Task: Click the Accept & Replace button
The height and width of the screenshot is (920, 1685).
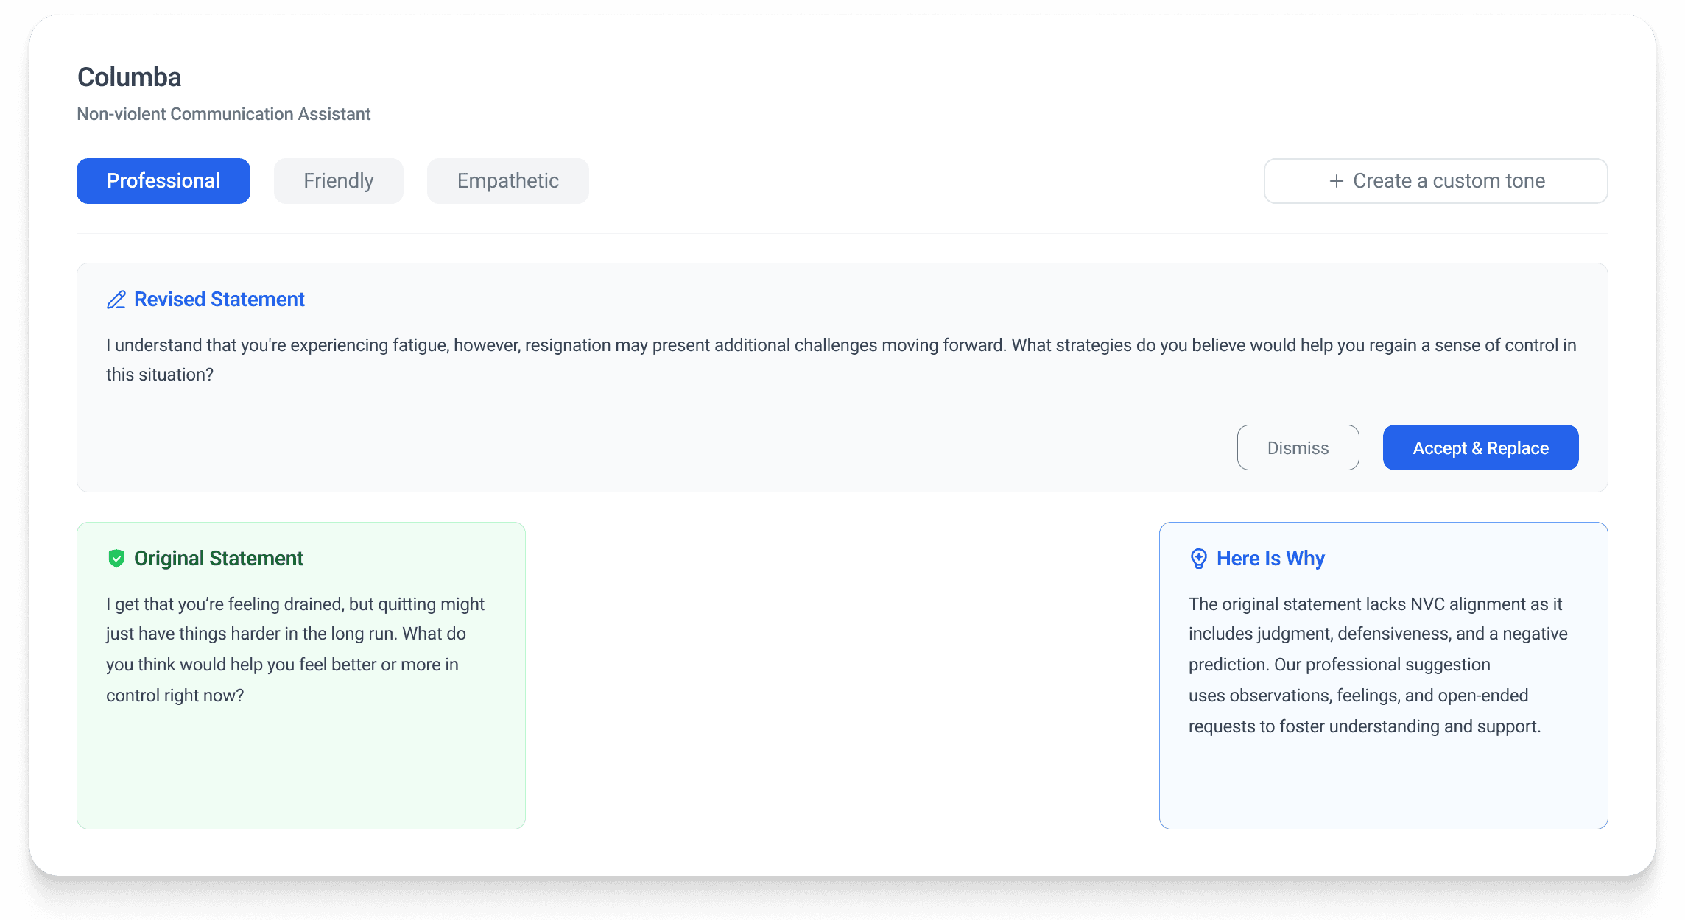Action: tap(1480, 447)
